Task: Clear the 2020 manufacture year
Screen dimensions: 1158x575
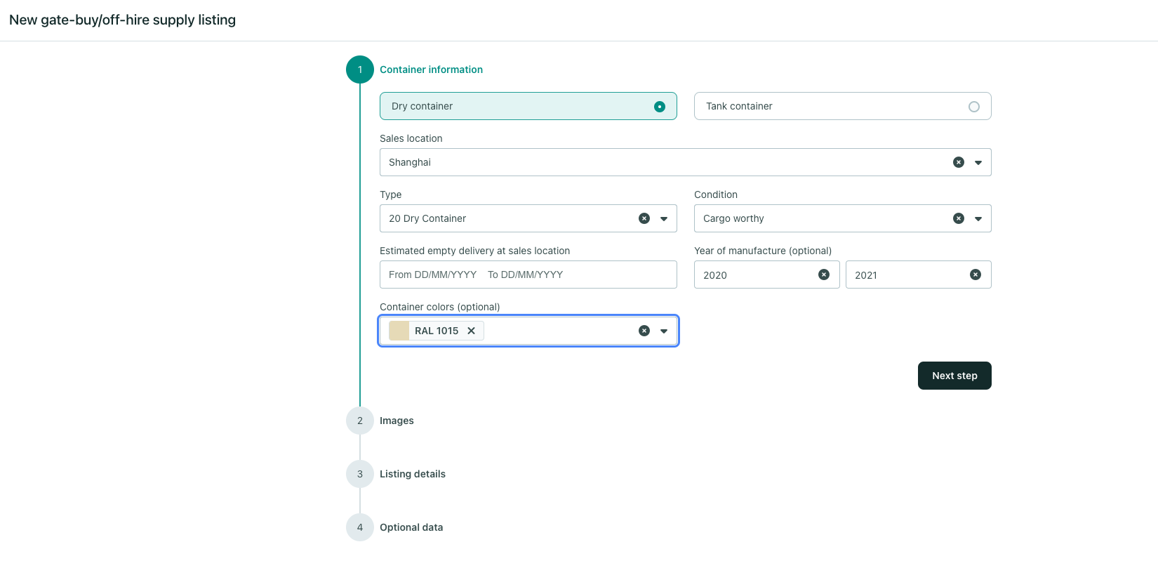Action: coord(824,275)
